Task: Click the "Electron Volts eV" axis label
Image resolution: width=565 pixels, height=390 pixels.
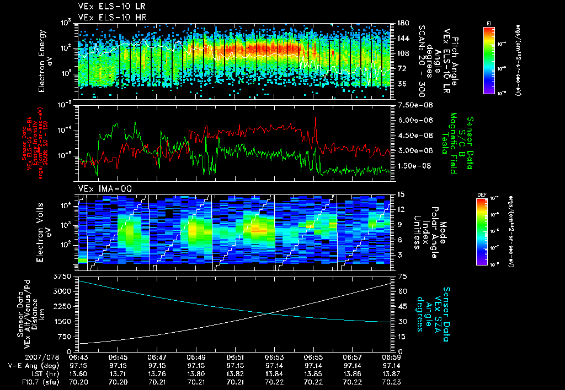Action: (x=44, y=232)
